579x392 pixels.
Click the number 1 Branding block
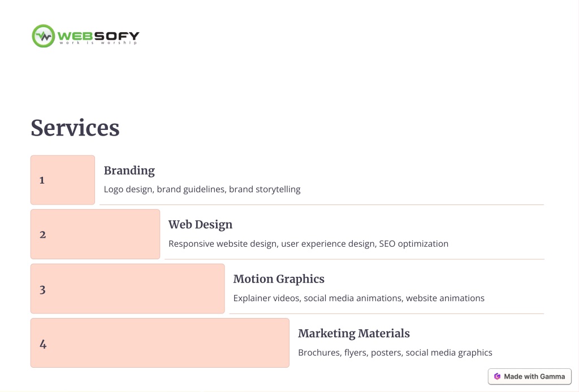click(x=63, y=180)
